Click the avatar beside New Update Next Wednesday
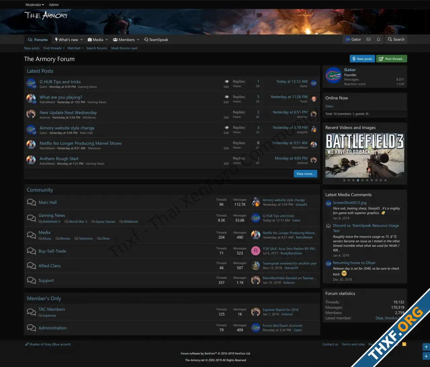The width and height of the screenshot is (430, 367). point(31,114)
